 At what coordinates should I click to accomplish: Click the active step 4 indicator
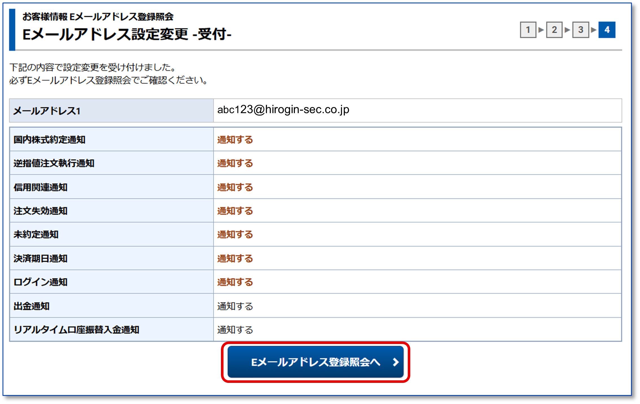[607, 30]
